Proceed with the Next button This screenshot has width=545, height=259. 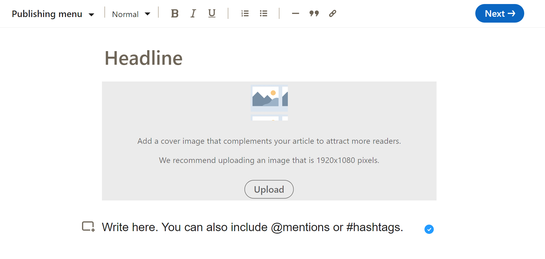pyautogui.click(x=499, y=13)
